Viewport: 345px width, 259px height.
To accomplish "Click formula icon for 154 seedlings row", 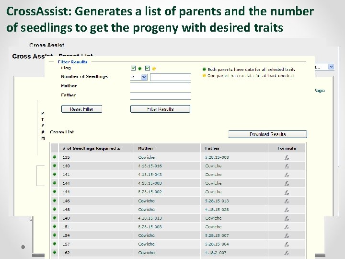I will pyautogui.click(x=287, y=235).
